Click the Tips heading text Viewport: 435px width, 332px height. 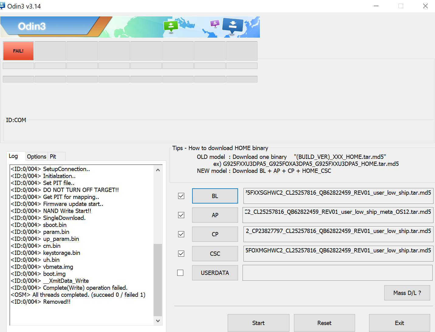click(220, 148)
